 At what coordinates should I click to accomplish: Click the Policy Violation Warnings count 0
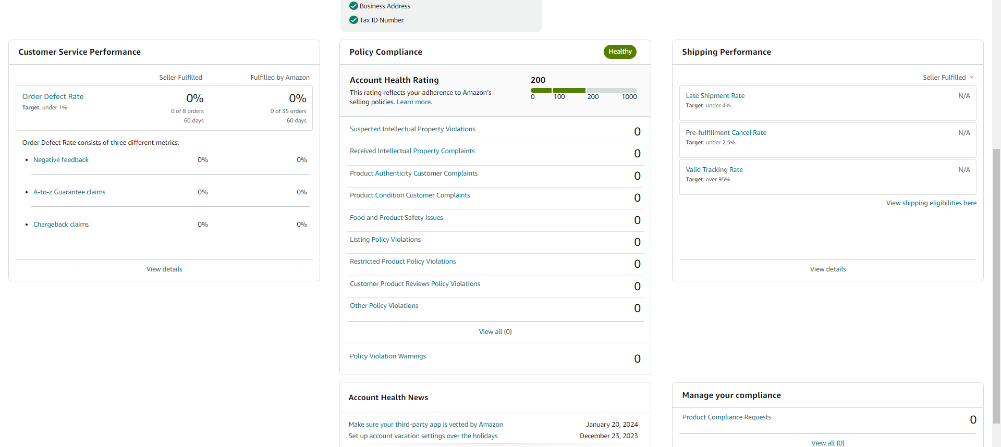tap(637, 359)
